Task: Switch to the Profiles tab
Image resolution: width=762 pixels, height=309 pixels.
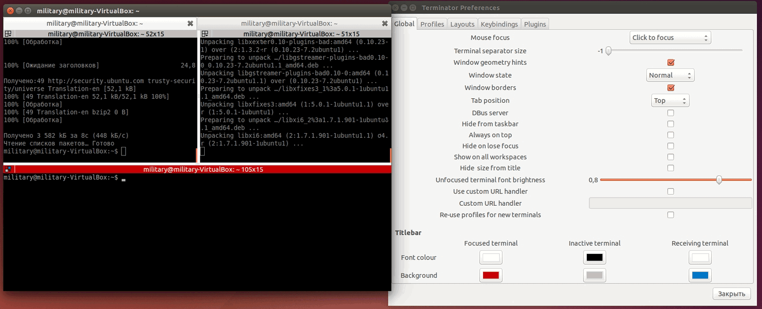Action: tap(432, 24)
